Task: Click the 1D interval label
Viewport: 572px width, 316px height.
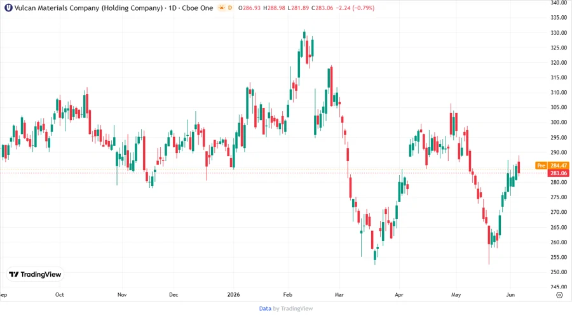Action: 172,8
